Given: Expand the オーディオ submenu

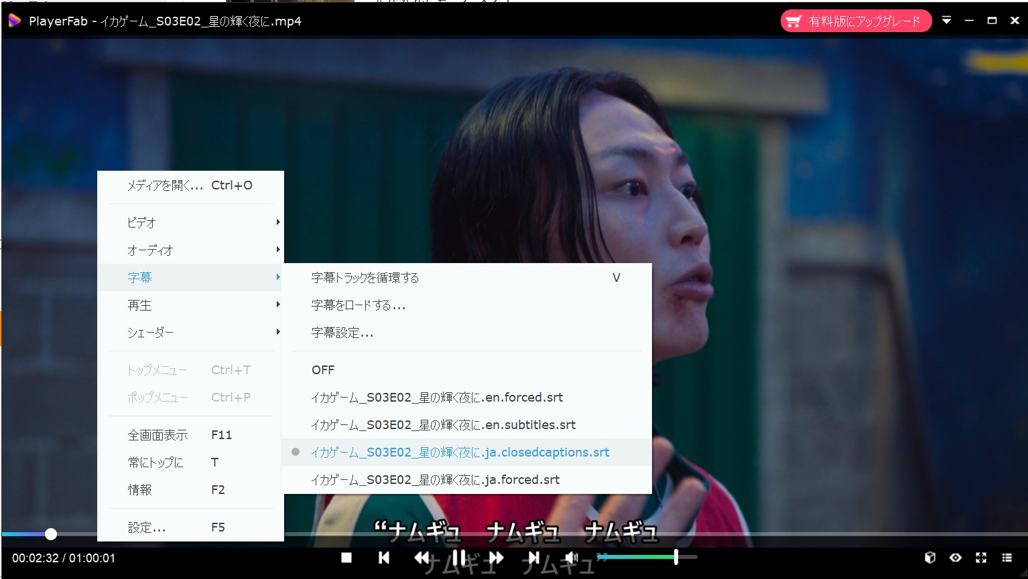Looking at the screenshot, I should (x=190, y=250).
